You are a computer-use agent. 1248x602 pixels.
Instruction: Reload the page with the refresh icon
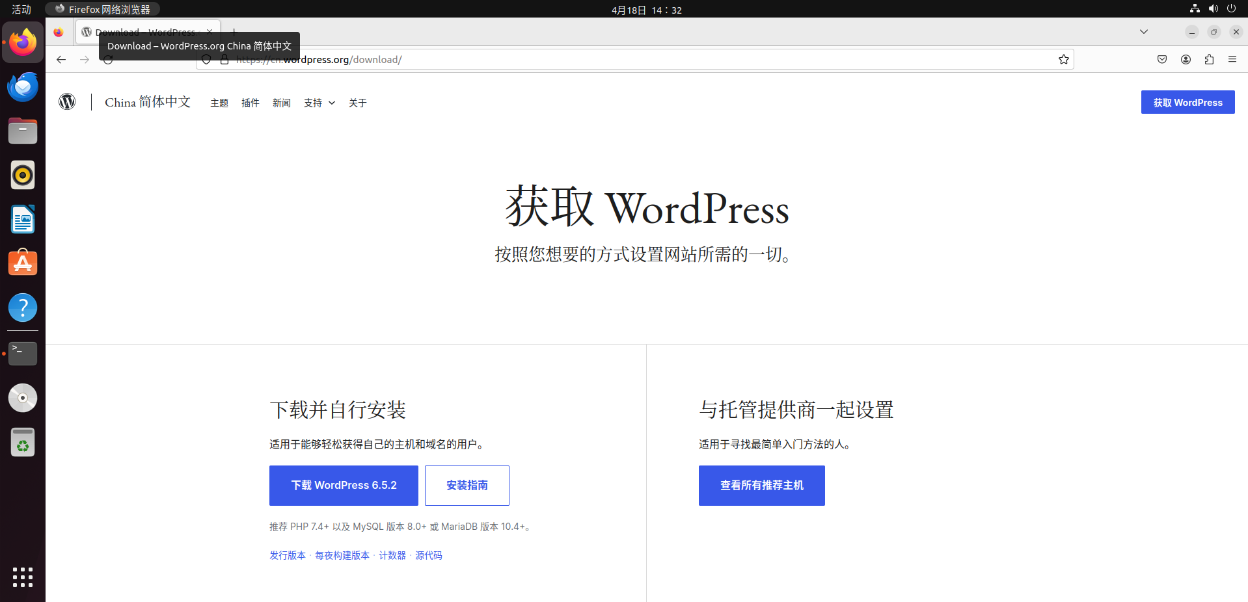(108, 60)
